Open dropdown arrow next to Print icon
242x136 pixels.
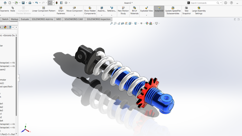(x=33, y=3)
